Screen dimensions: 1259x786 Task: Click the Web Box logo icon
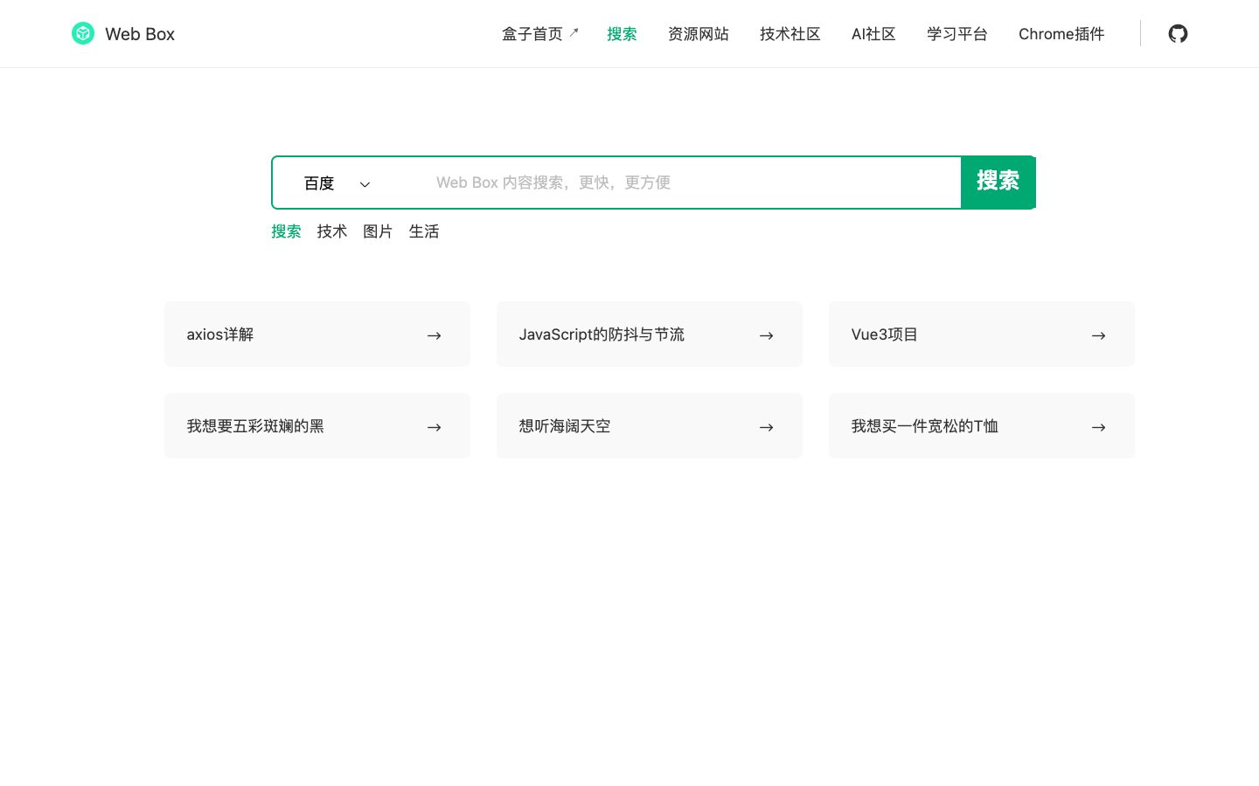[83, 33]
